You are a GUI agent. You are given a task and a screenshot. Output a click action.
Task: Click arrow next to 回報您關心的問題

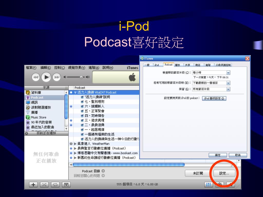103,175
